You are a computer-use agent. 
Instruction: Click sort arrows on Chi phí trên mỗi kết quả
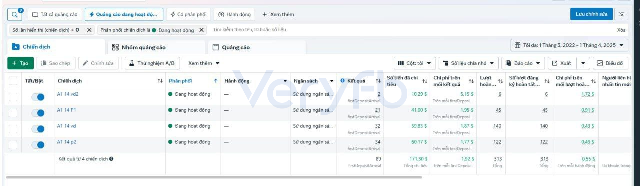tap(471, 81)
